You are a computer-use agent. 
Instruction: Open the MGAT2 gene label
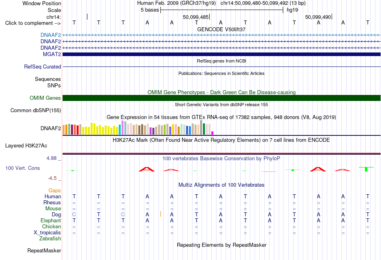pos(52,54)
